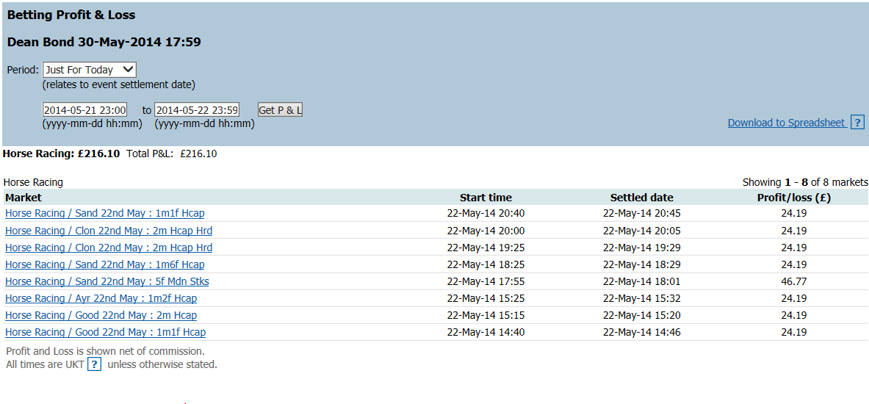Click the Market column header
The width and height of the screenshot is (869, 404).
tap(24, 198)
